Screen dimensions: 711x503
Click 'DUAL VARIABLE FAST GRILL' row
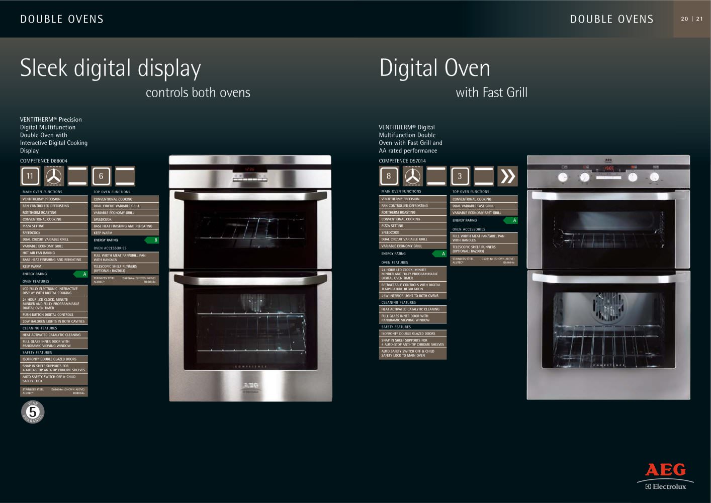484,206
